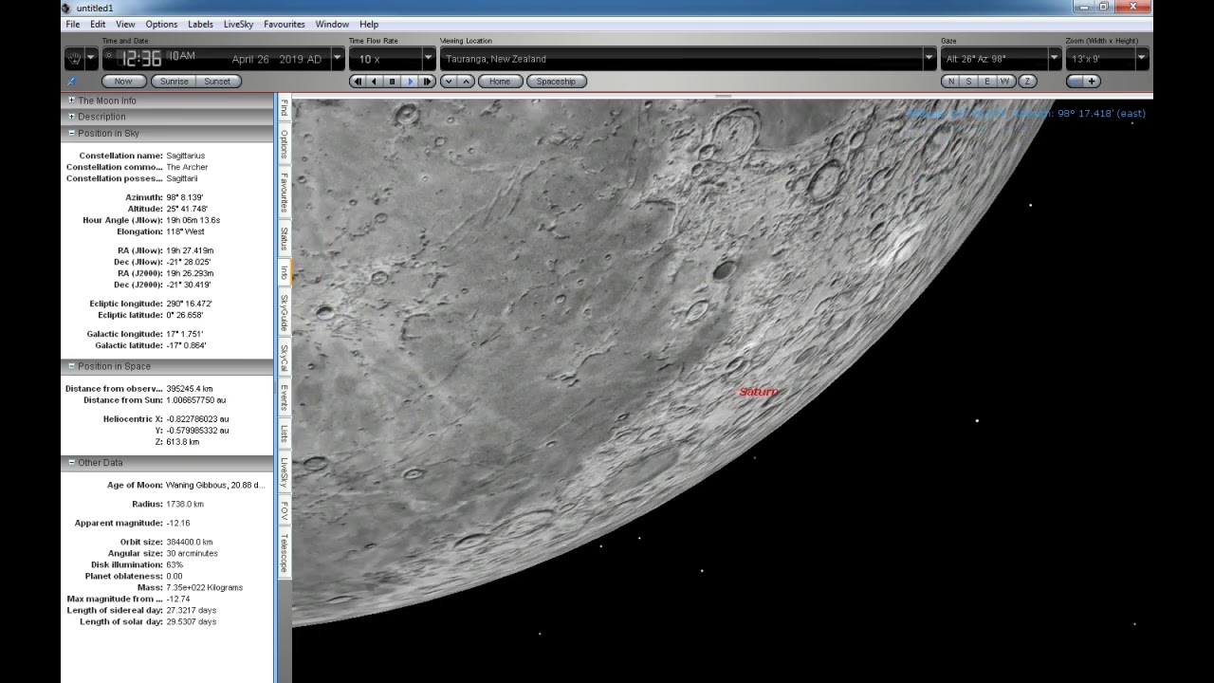This screenshot has width=1214, height=683.
Task: Run time forward with the blue play arrow
Action: [x=410, y=82]
